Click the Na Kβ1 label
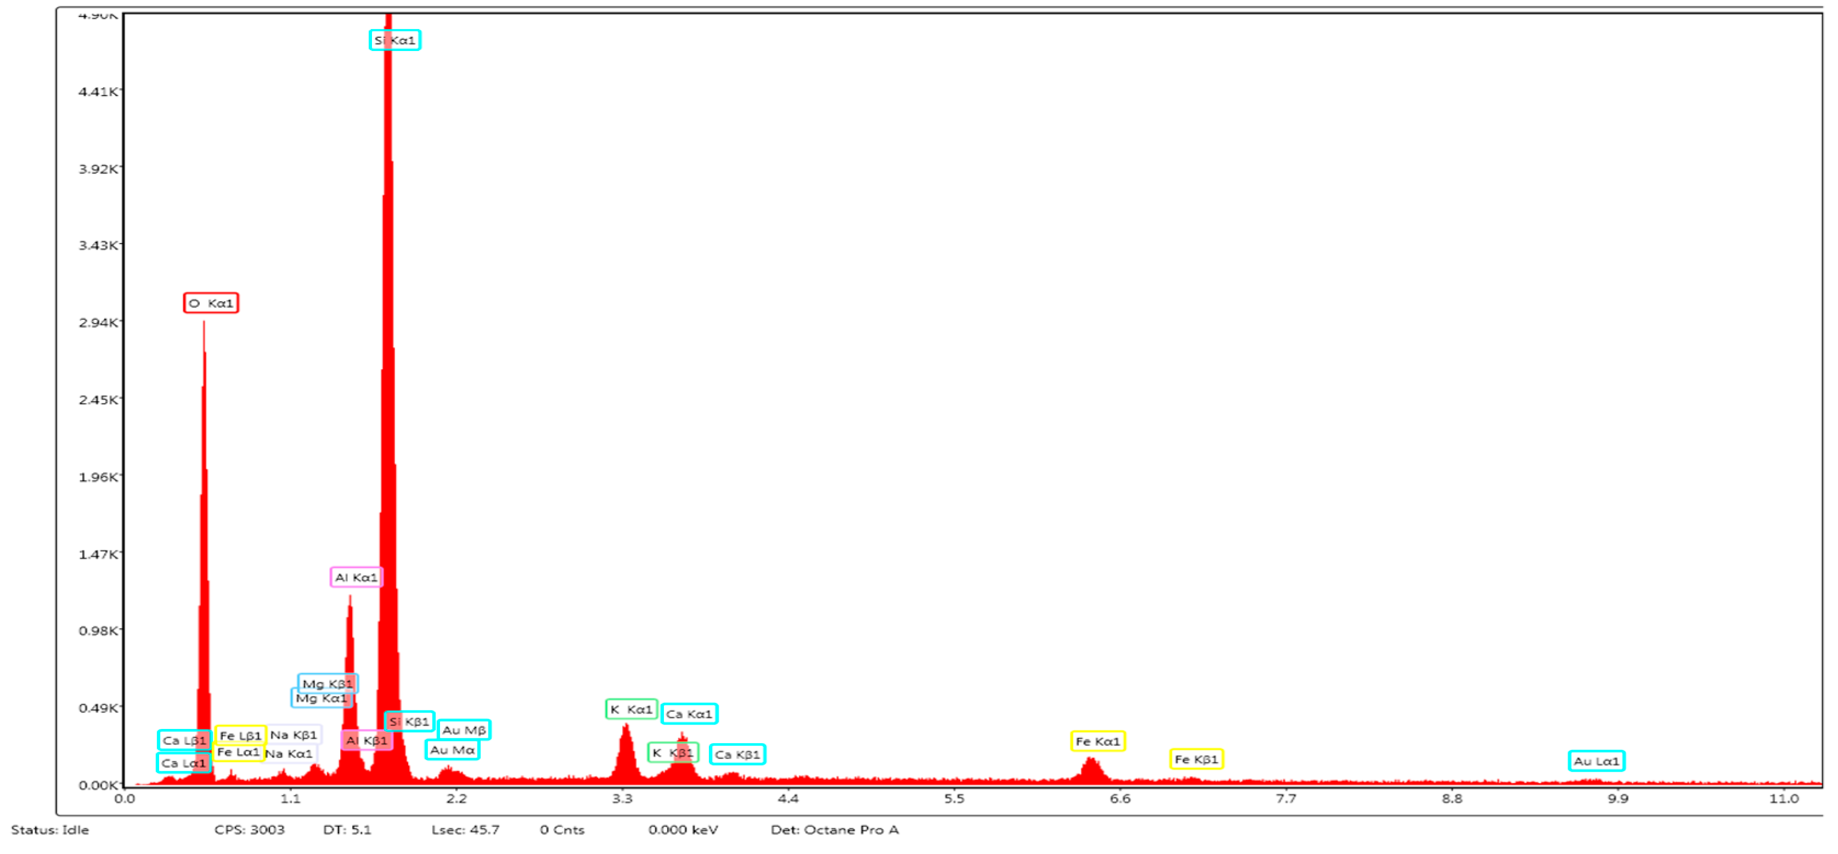 tap(293, 734)
